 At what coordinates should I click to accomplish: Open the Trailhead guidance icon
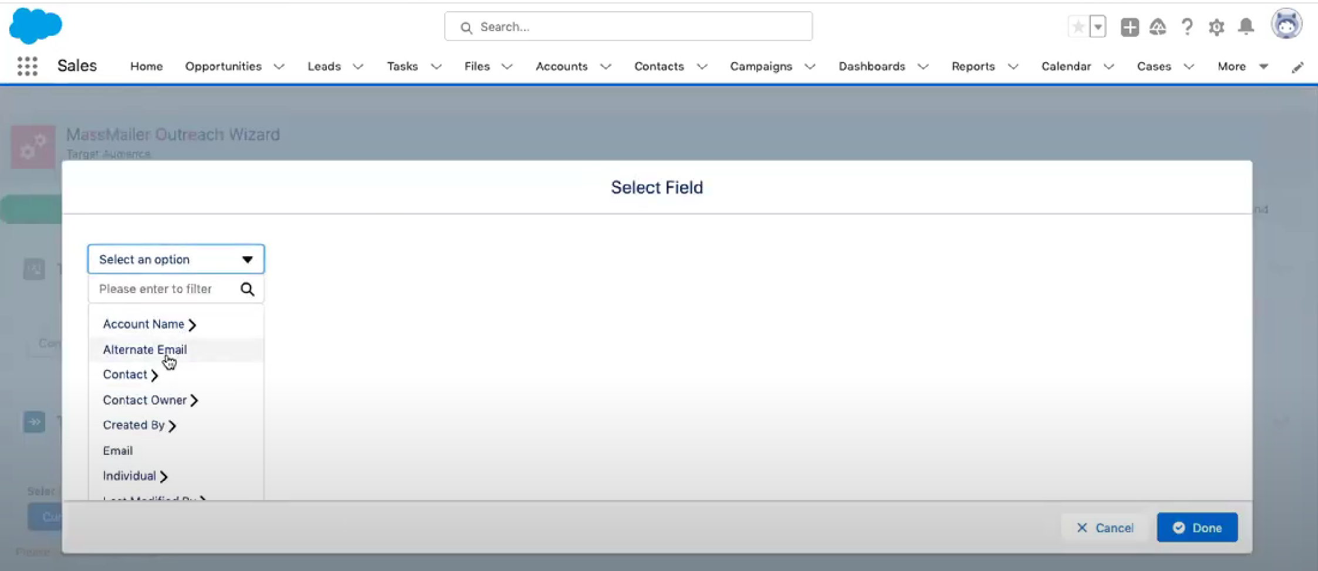[1158, 27]
